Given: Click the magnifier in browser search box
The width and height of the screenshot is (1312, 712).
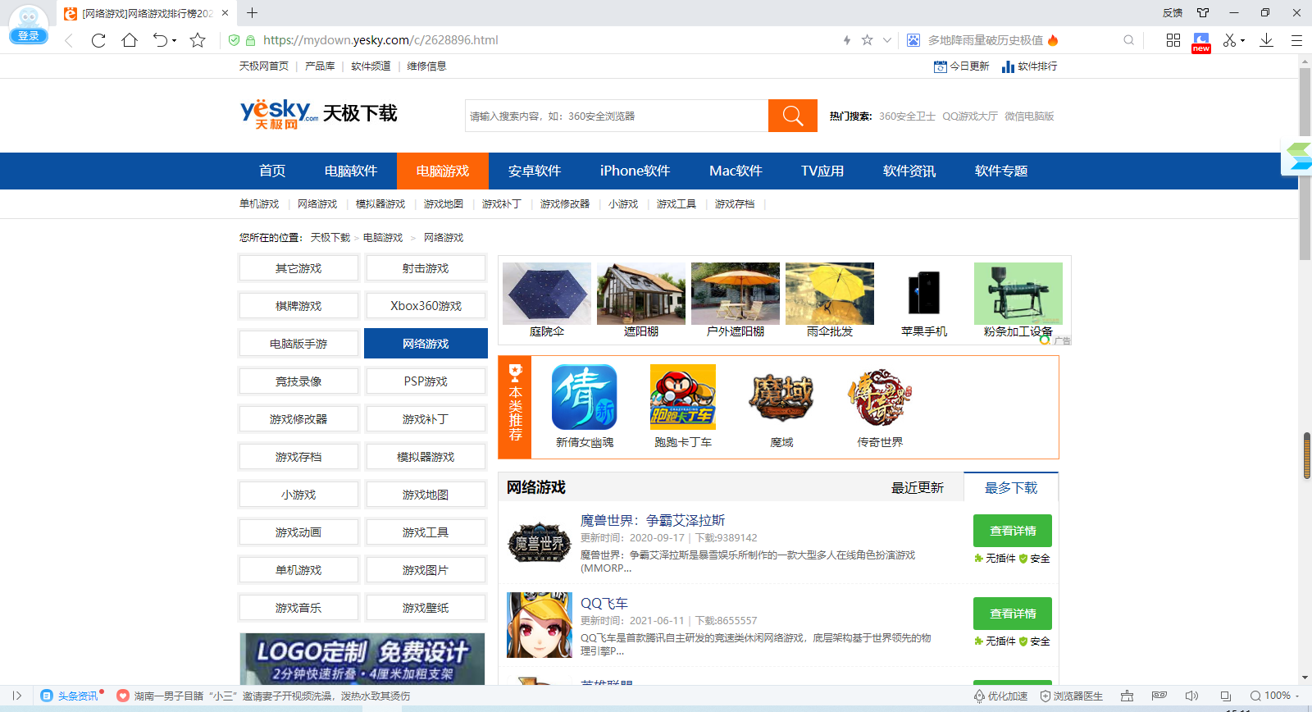Looking at the screenshot, I should (1129, 40).
